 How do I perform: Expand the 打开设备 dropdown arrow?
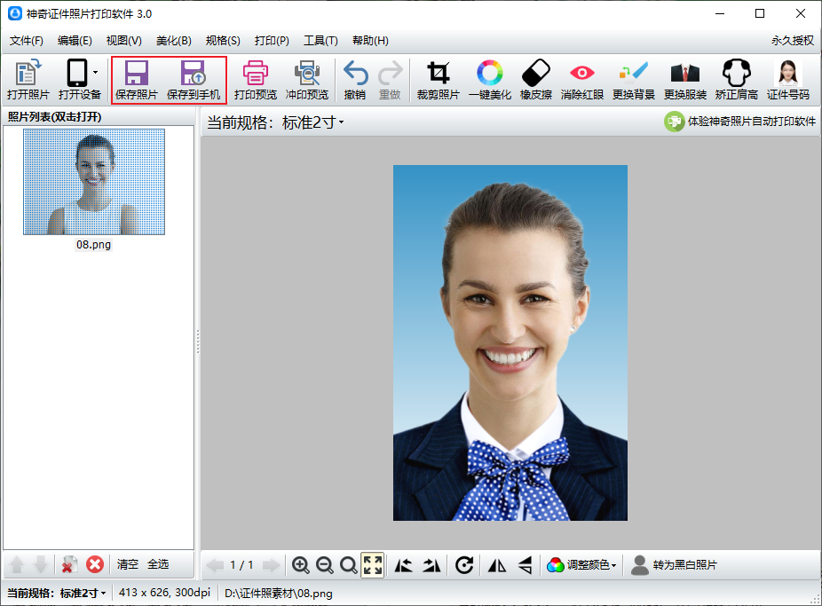coord(95,72)
